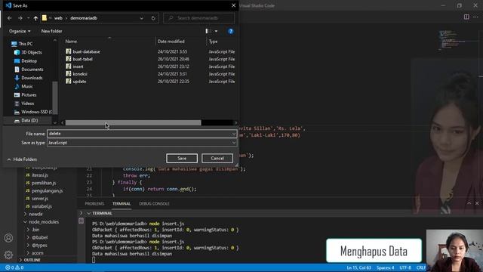Open Windows-SSD drive

click(36, 112)
